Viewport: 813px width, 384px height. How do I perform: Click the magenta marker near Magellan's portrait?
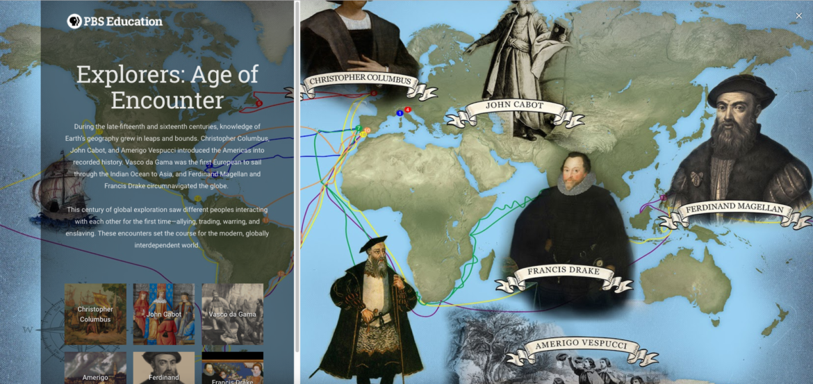point(663,197)
